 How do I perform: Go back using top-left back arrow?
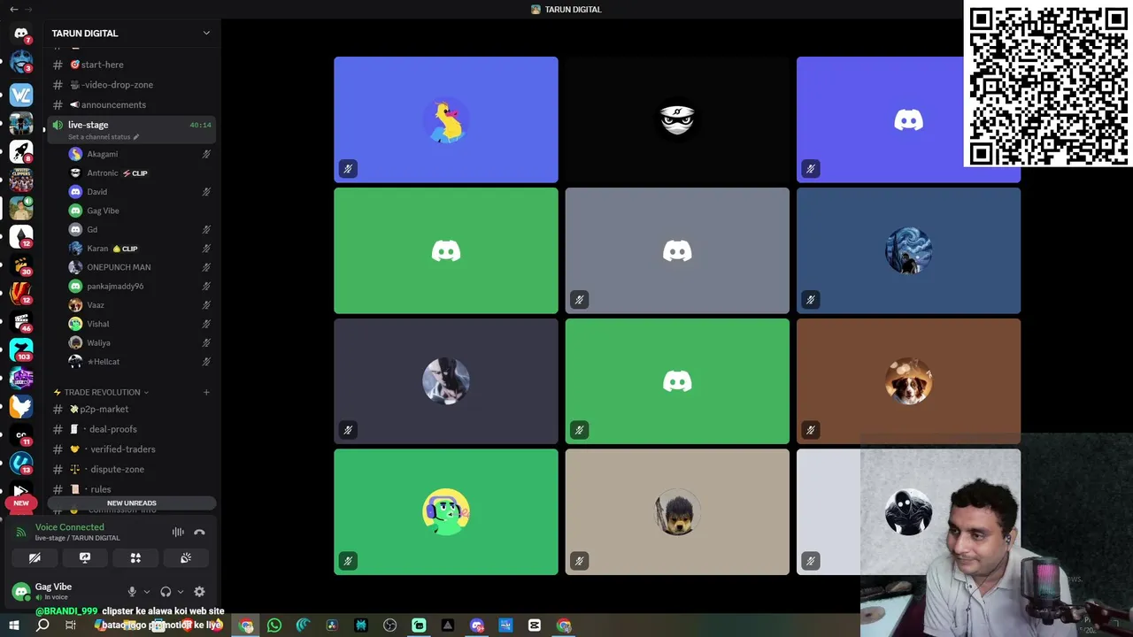pyautogui.click(x=13, y=9)
